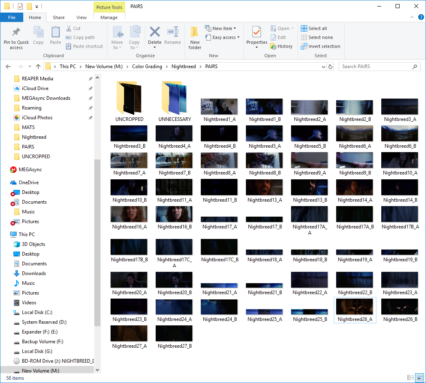This screenshot has width=426, height=383.
Task: Switch to Large icons view in status bar
Action: coord(420,378)
